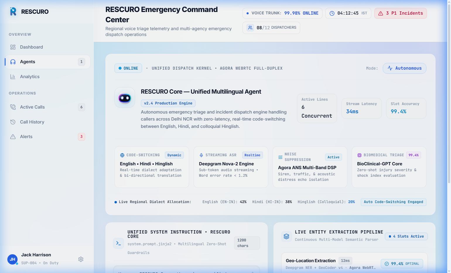Click the JH user avatar
Viewport: 451px width, 273px height.
click(13, 259)
